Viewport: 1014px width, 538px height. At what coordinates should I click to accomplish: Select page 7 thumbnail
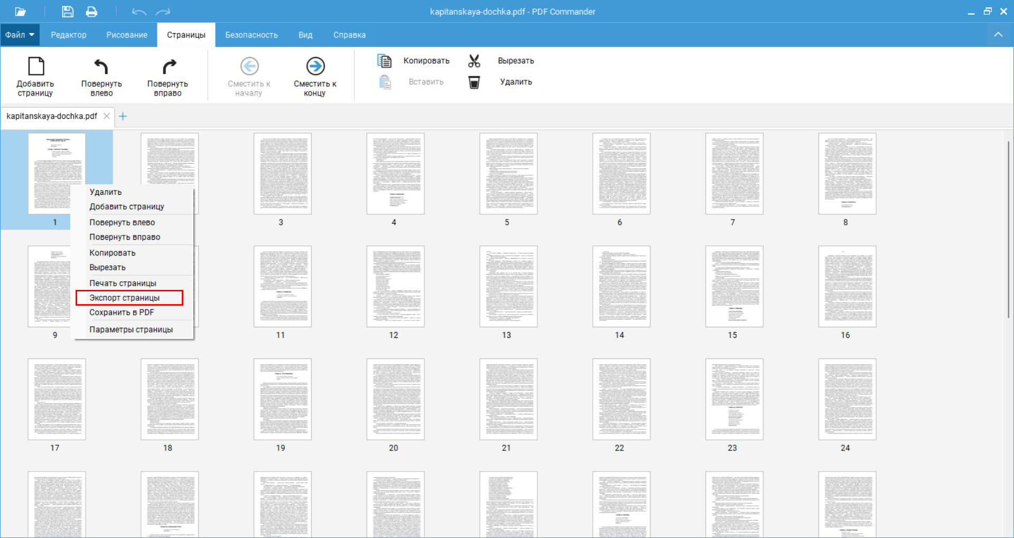pyautogui.click(x=734, y=174)
